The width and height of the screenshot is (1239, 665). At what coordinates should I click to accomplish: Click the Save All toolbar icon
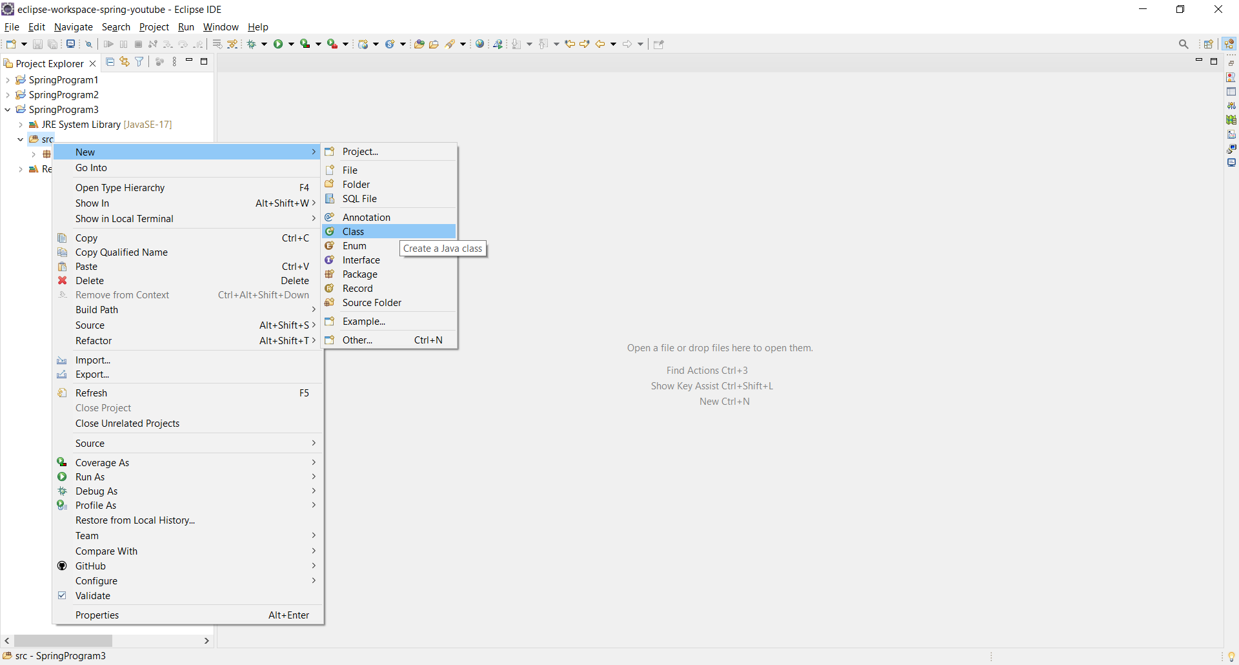click(53, 44)
